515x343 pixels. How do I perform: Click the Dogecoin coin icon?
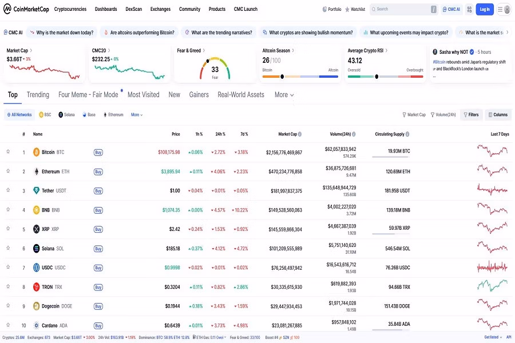pos(36,306)
